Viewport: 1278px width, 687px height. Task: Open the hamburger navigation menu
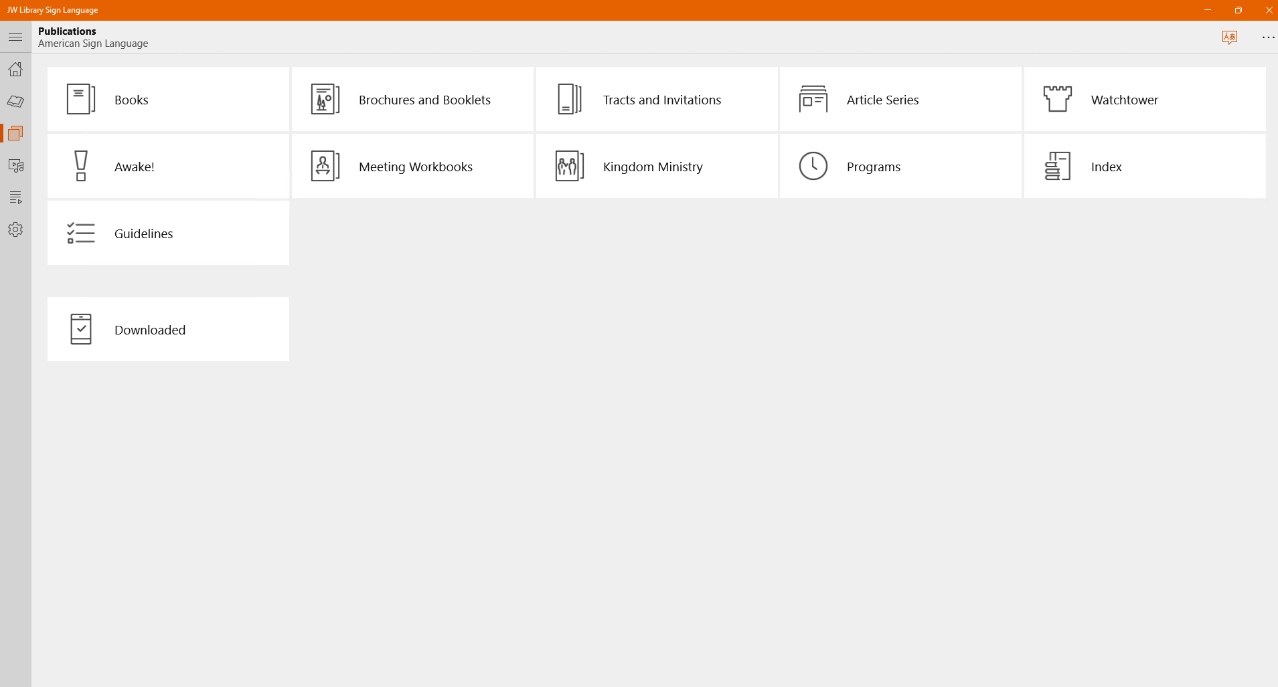click(x=15, y=37)
